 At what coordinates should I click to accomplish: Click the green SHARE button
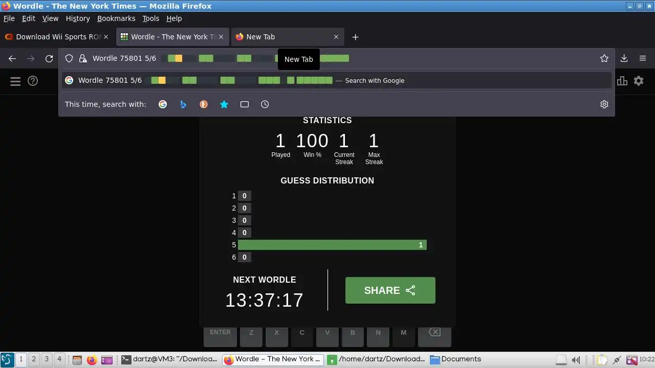click(x=390, y=290)
